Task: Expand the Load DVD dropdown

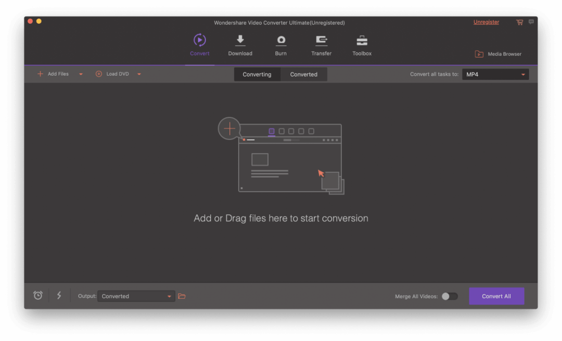Action: click(138, 74)
